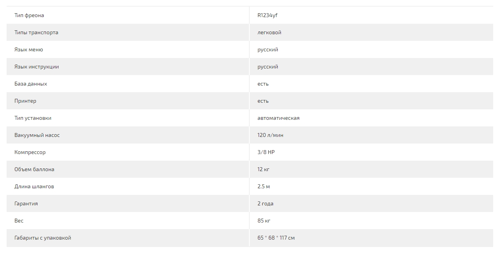Click the 'Вакуумный насос' label
This screenshot has width=499, height=254.
37,135
